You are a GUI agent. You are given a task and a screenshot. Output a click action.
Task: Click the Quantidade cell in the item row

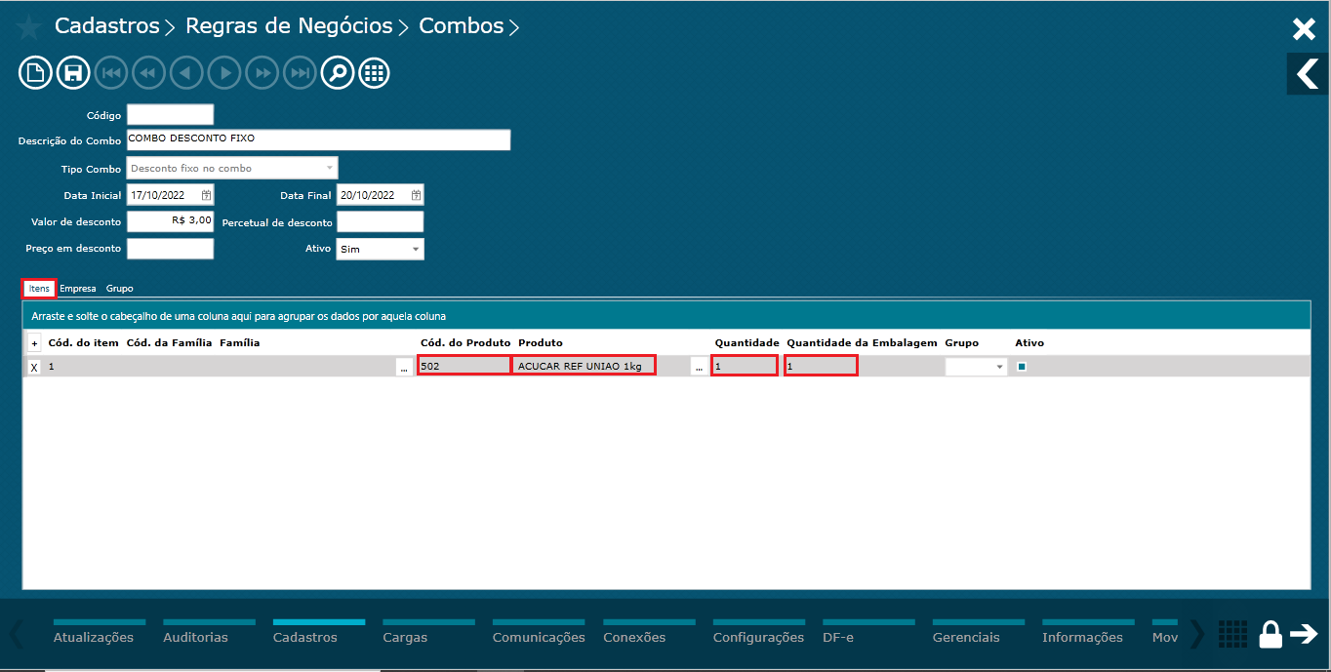pyautogui.click(x=745, y=366)
